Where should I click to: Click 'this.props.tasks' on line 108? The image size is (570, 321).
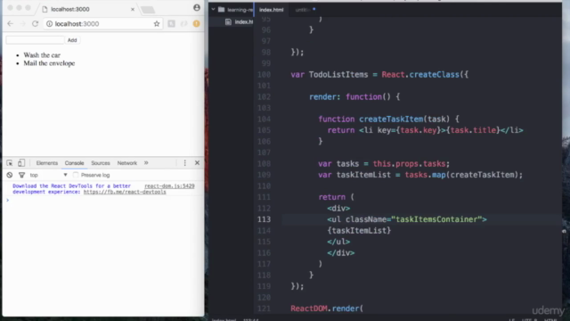click(409, 164)
